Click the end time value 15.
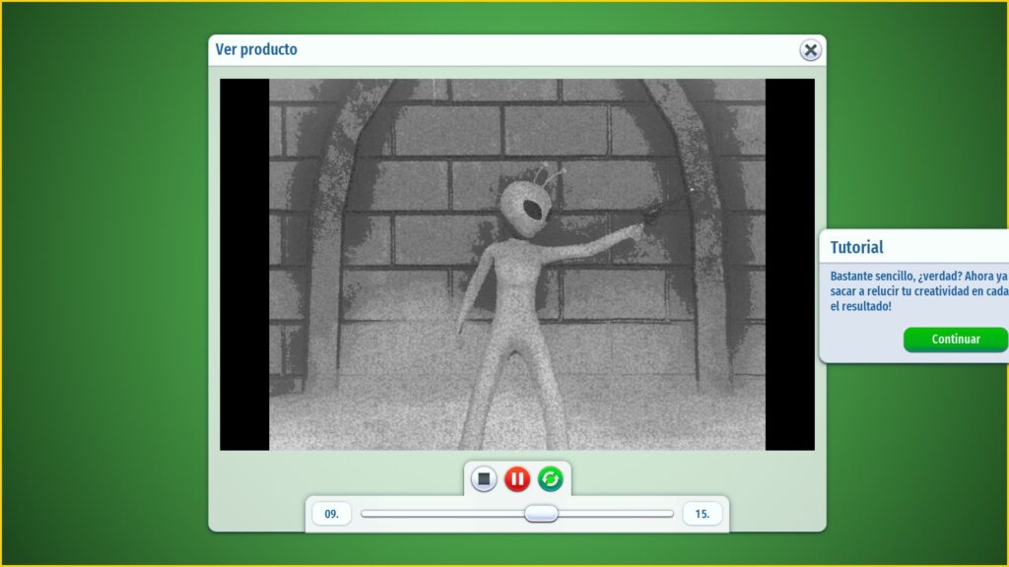The height and width of the screenshot is (567, 1009). click(x=702, y=514)
